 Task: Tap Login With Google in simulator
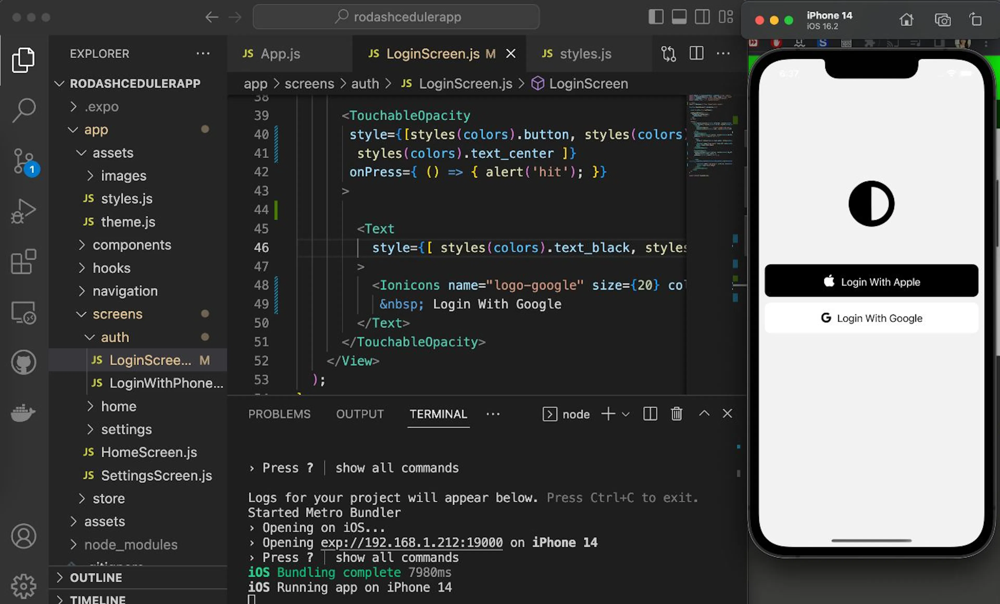pyautogui.click(x=871, y=318)
